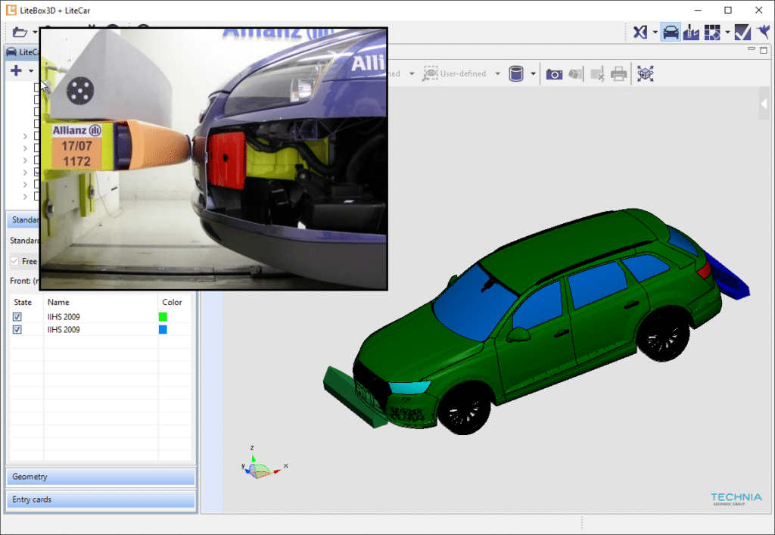Select the LiteCar panel tab
The image size is (775, 535).
point(22,52)
